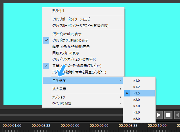Enable 編集視点(カメラ制御)表示 option
This screenshot has height=132, width=180.
(83, 47)
